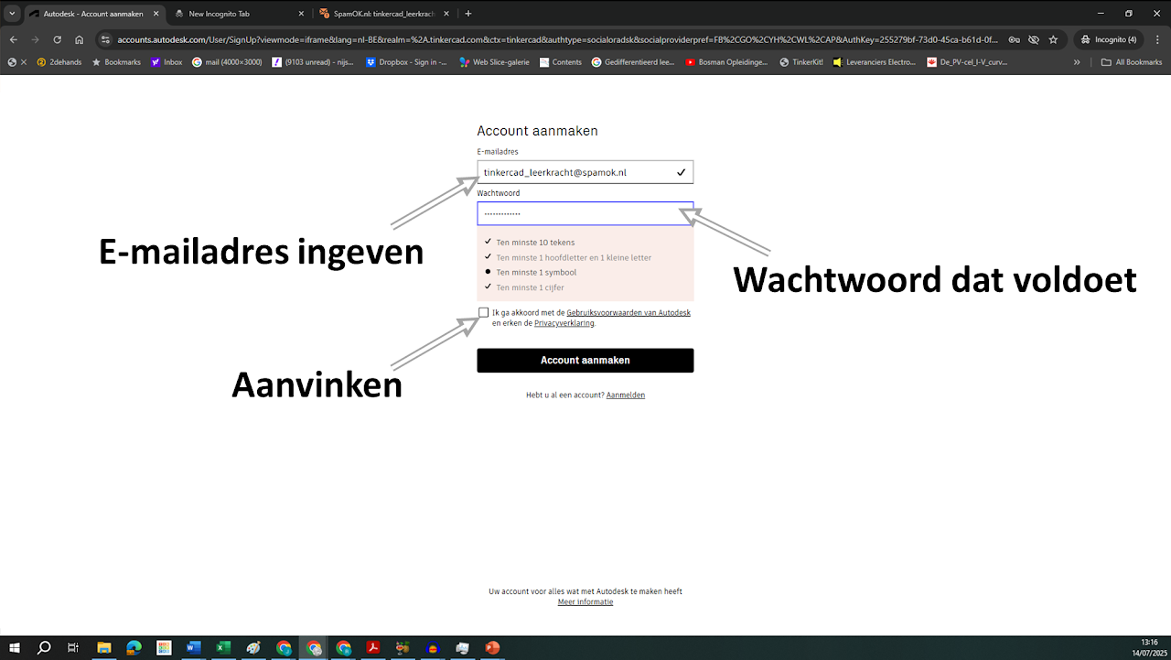The height and width of the screenshot is (660, 1171).
Task: Open Adobe Acrobat from taskbar
Action: 373,647
